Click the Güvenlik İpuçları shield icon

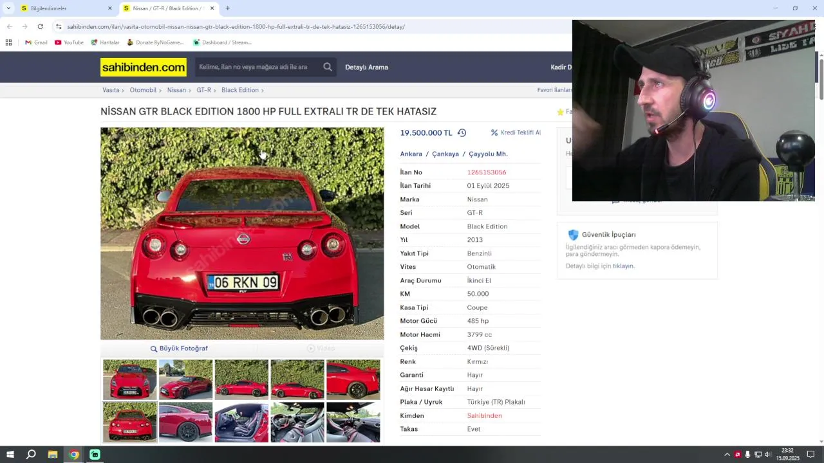pos(573,235)
